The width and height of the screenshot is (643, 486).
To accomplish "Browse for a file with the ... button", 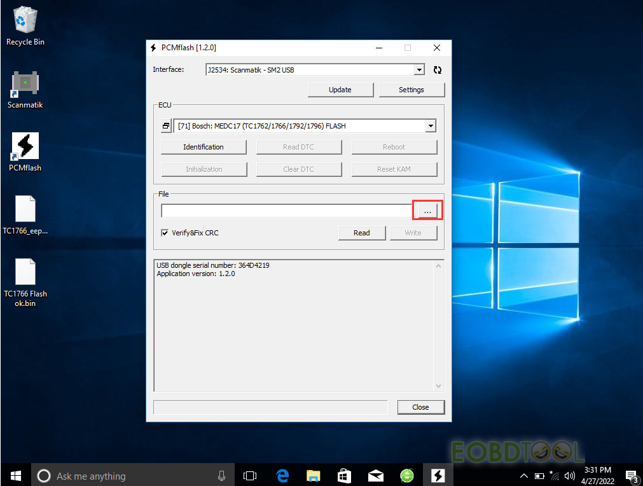I will pos(427,211).
